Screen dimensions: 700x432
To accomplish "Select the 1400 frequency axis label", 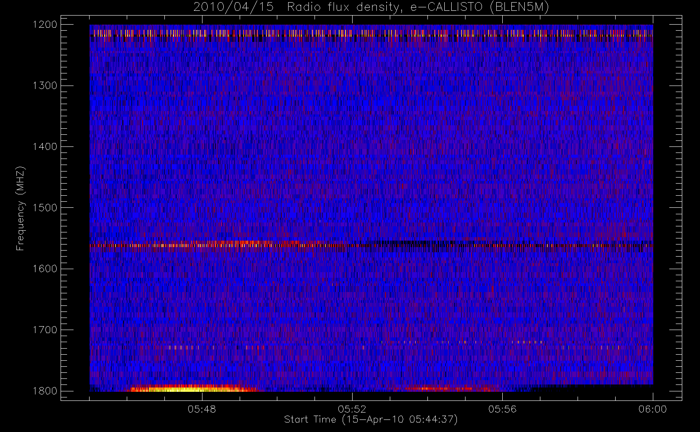I will tap(45, 146).
